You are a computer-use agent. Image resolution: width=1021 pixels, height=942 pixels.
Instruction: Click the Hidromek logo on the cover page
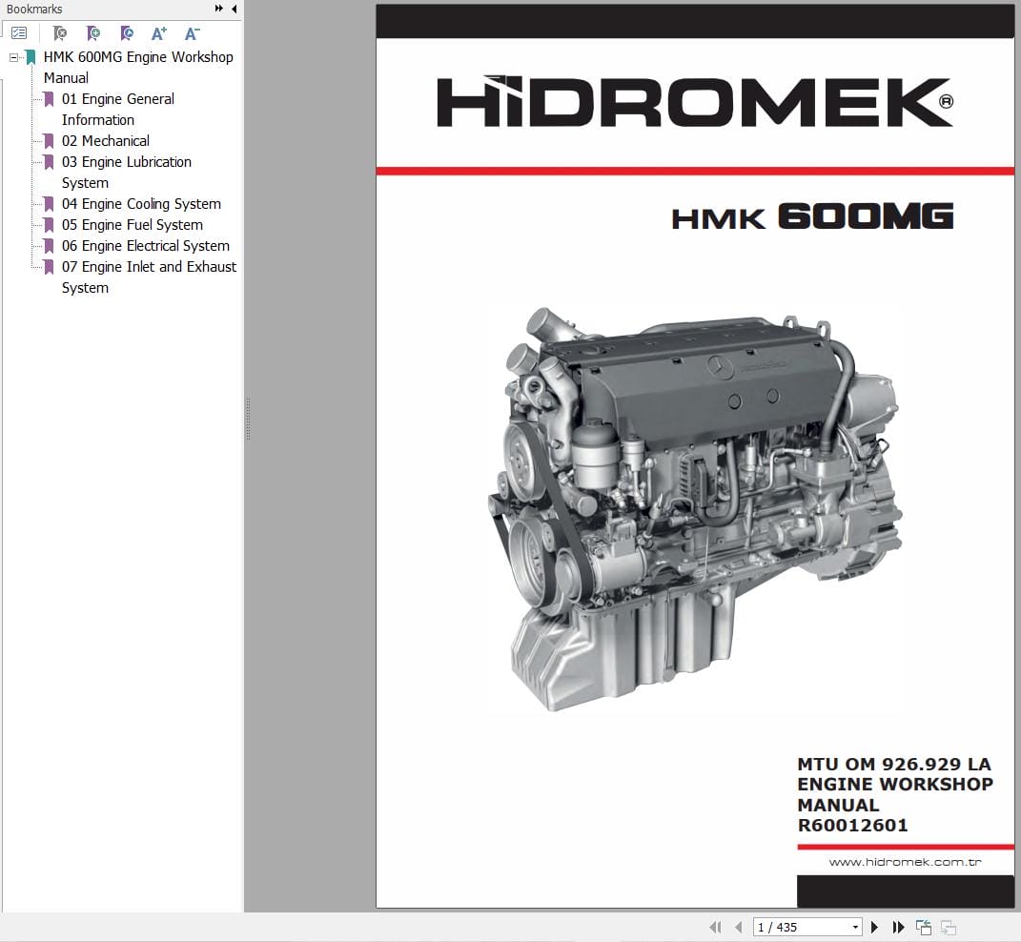pyautogui.click(x=695, y=102)
